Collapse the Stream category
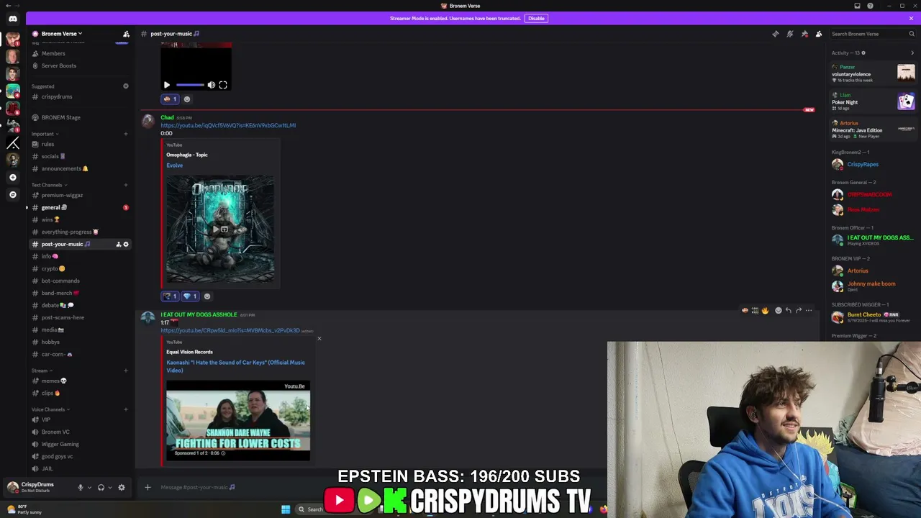The image size is (921, 518). [41, 371]
